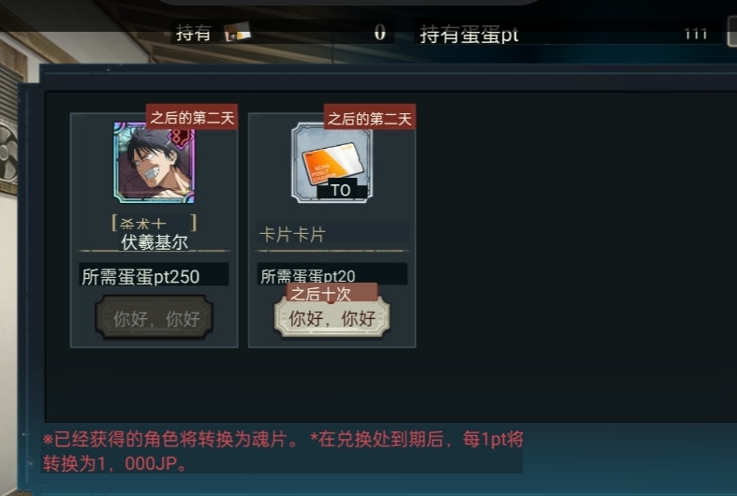The height and width of the screenshot is (496, 737).
Task: Click the 卡片卡片 item title
Action: coord(292,234)
